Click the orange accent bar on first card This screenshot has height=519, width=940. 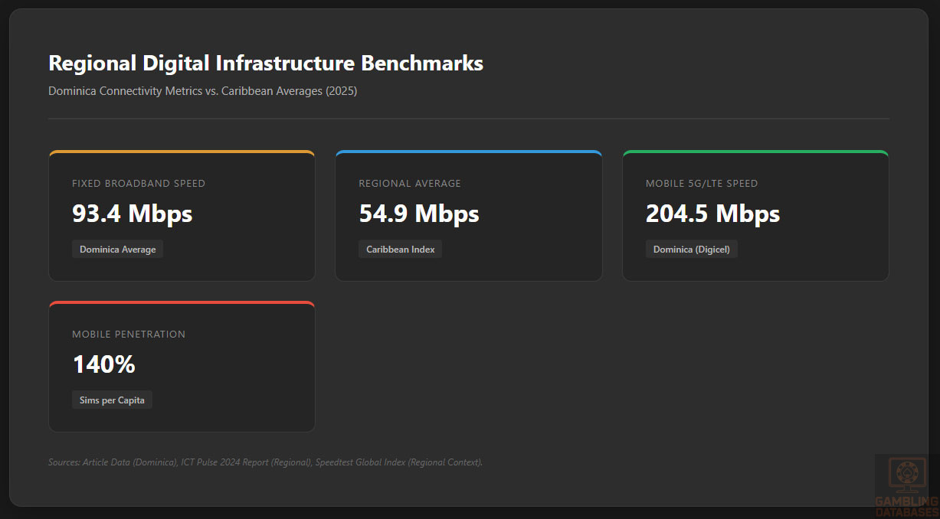click(x=182, y=152)
